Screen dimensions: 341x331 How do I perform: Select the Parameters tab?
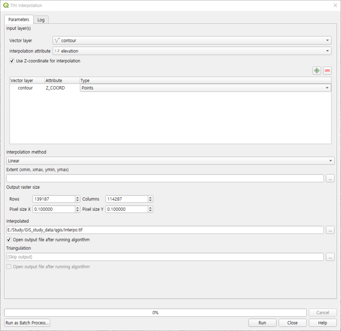[x=19, y=19]
